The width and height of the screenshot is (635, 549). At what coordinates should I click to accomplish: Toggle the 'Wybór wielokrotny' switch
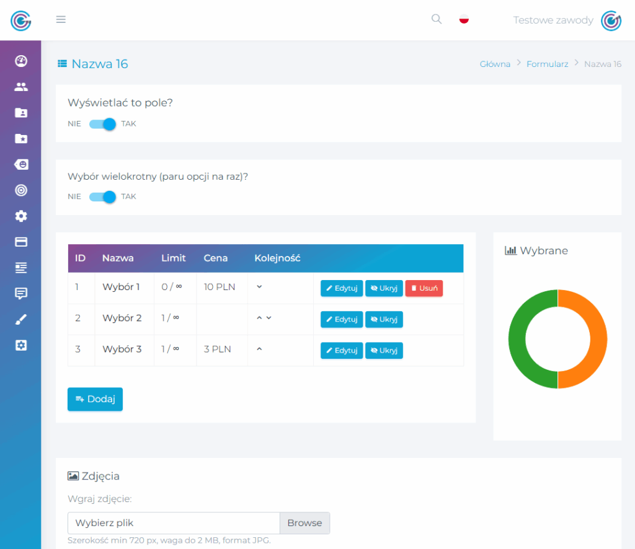click(x=102, y=196)
